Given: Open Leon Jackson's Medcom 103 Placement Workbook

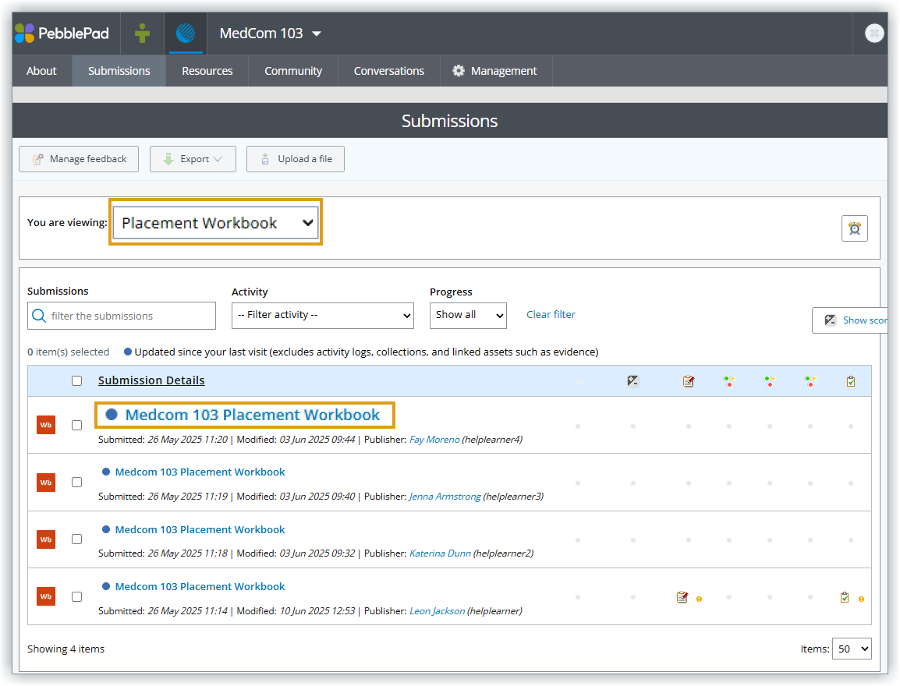Looking at the screenshot, I should [x=200, y=586].
